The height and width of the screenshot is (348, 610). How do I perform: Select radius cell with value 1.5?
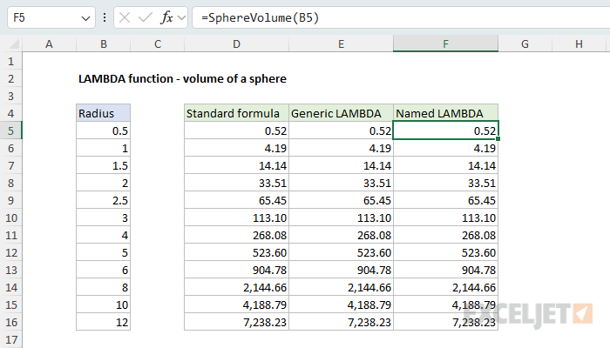(x=104, y=166)
